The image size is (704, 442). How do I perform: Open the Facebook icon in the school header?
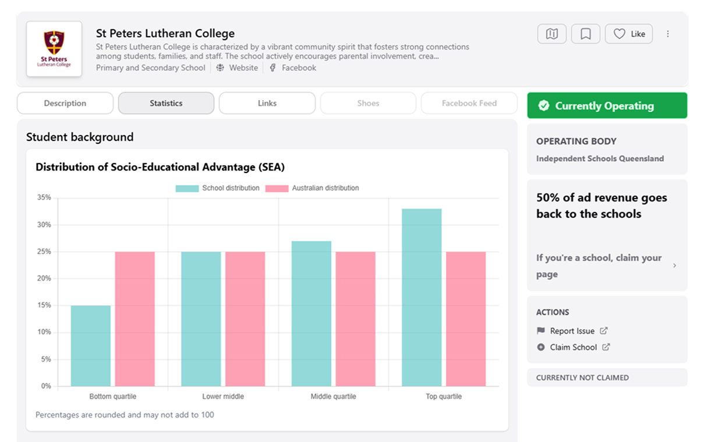[x=273, y=68]
